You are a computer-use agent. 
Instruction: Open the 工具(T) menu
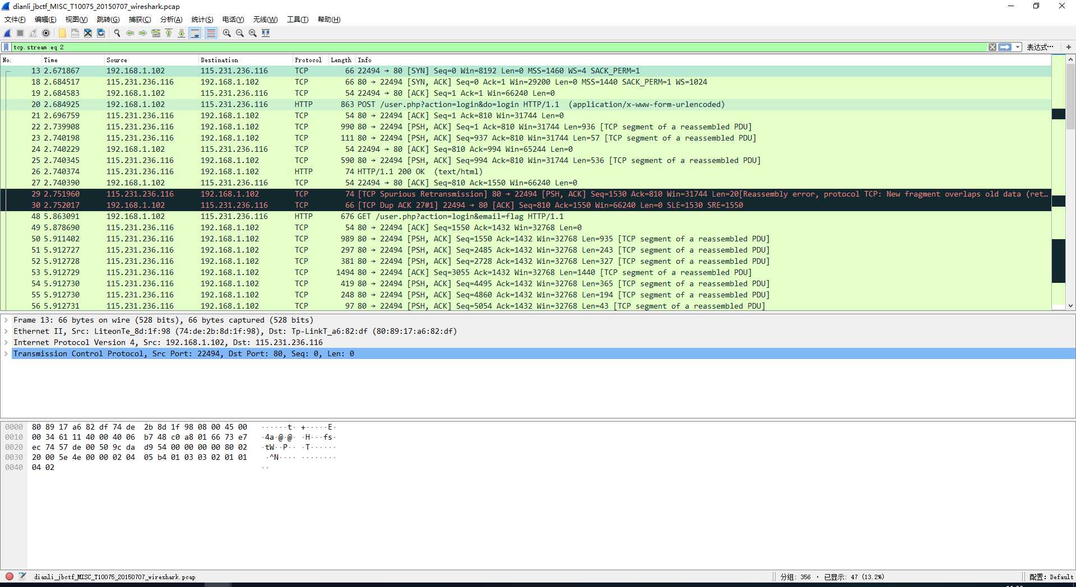298,20
